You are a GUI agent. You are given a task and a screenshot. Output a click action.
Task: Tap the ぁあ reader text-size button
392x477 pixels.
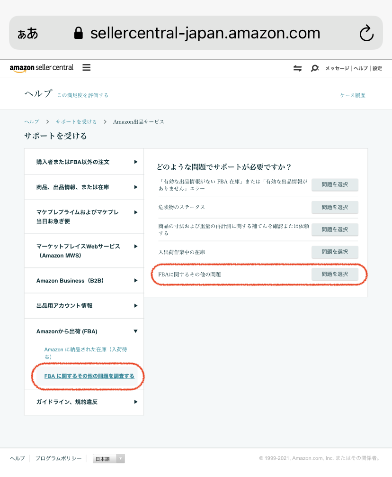pos(28,33)
